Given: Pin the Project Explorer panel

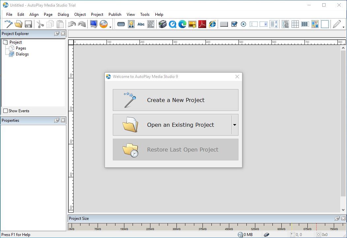Looking at the screenshot, I should (57, 33).
